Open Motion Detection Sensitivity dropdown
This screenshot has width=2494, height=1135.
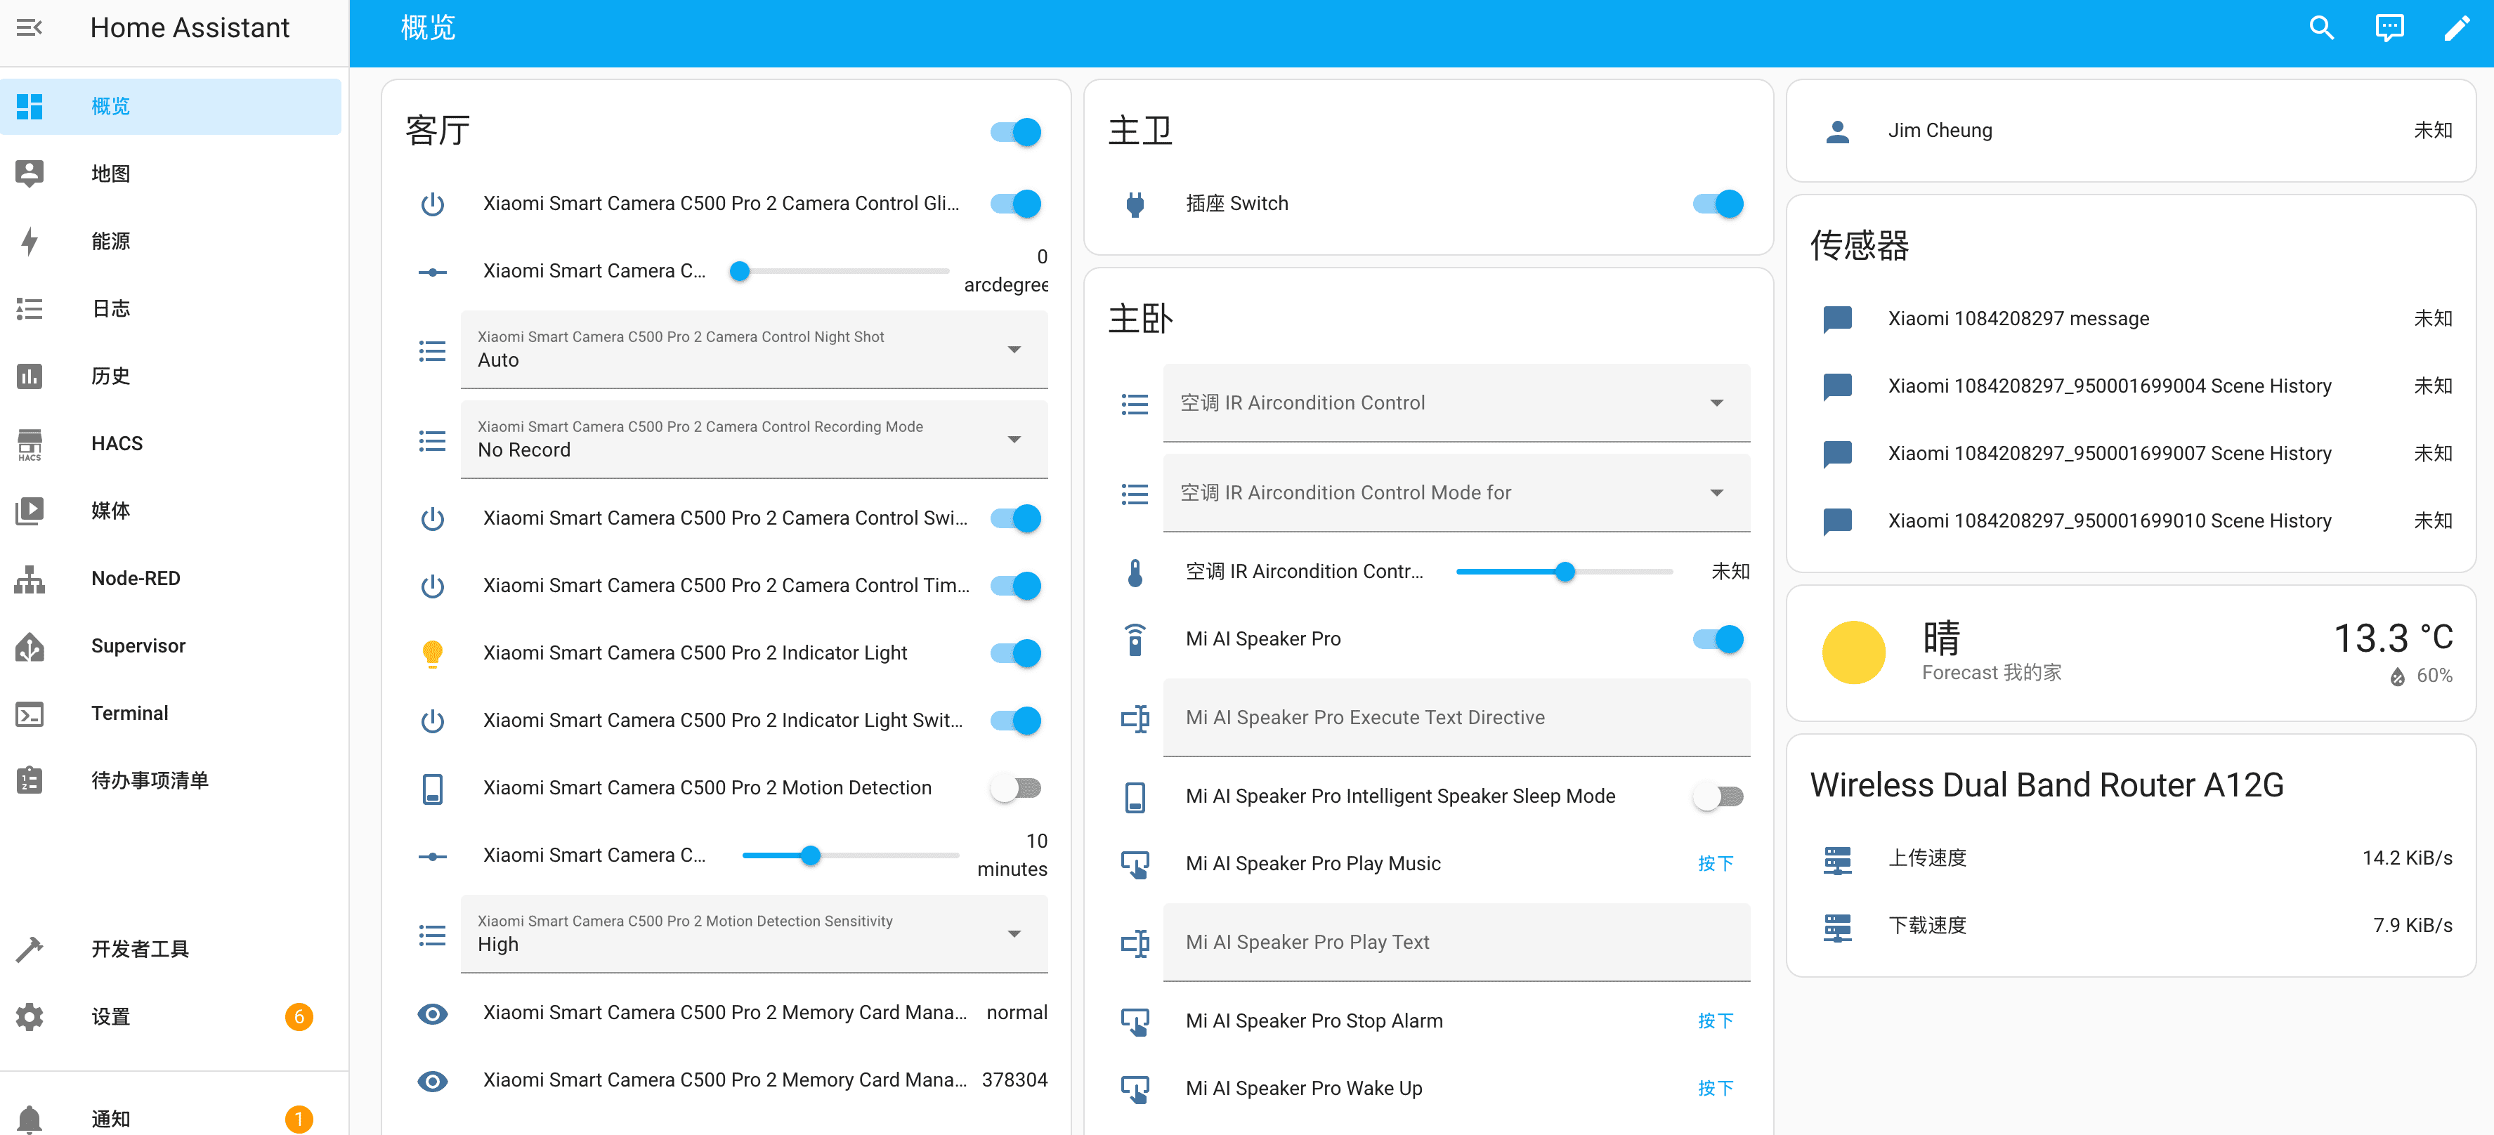(x=755, y=933)
